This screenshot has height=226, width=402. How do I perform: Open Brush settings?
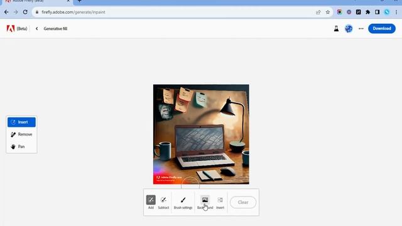(183, 202)
